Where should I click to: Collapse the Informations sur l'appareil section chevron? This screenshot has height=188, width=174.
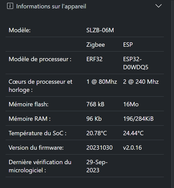click(159, 6)
